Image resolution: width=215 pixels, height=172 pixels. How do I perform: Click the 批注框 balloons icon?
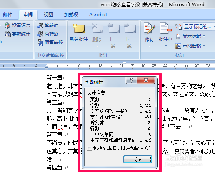point(166,29)
